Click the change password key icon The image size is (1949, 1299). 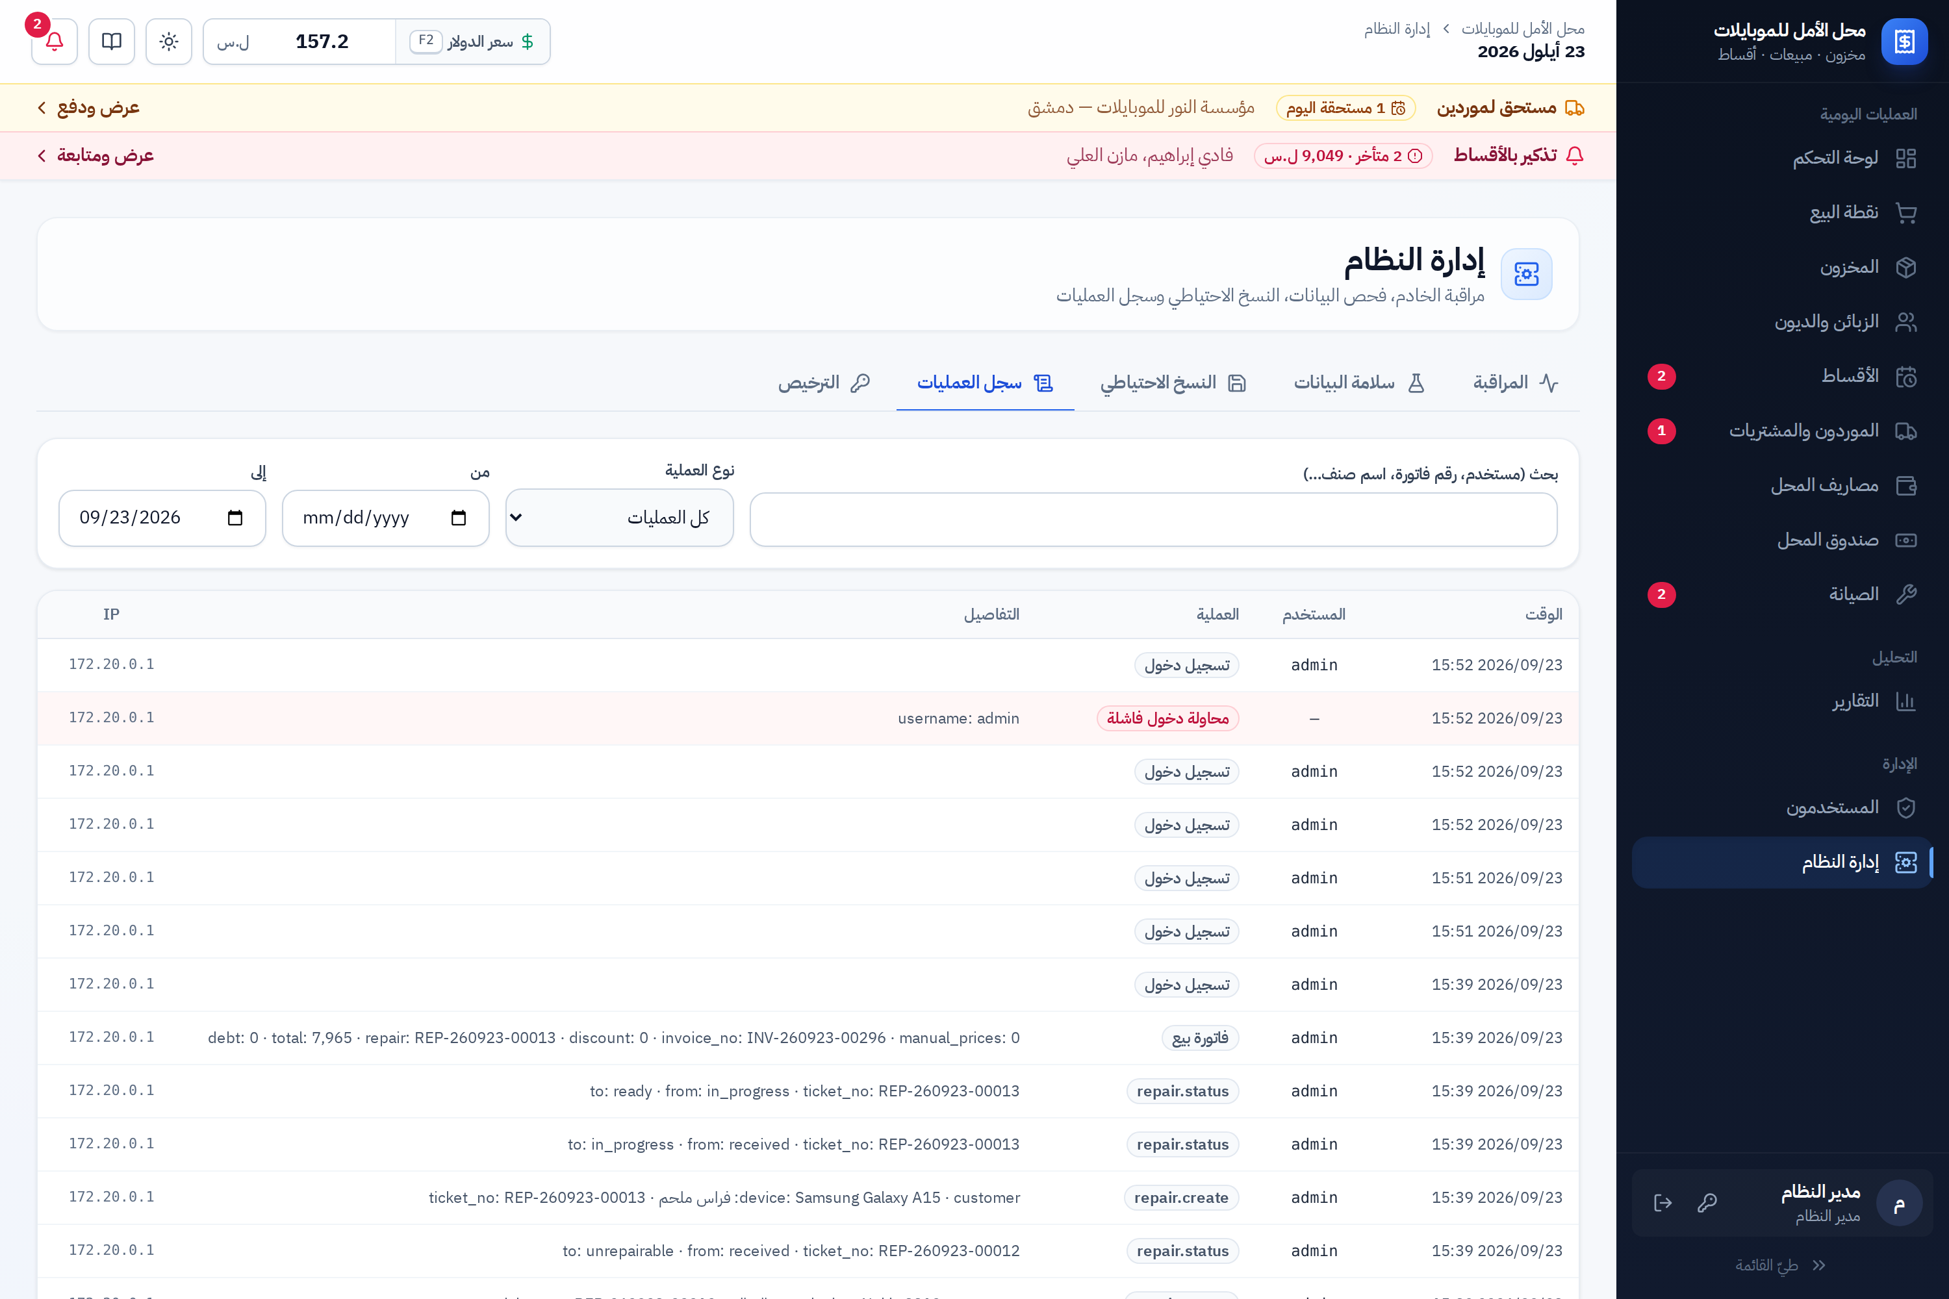pos(1707,1203)
